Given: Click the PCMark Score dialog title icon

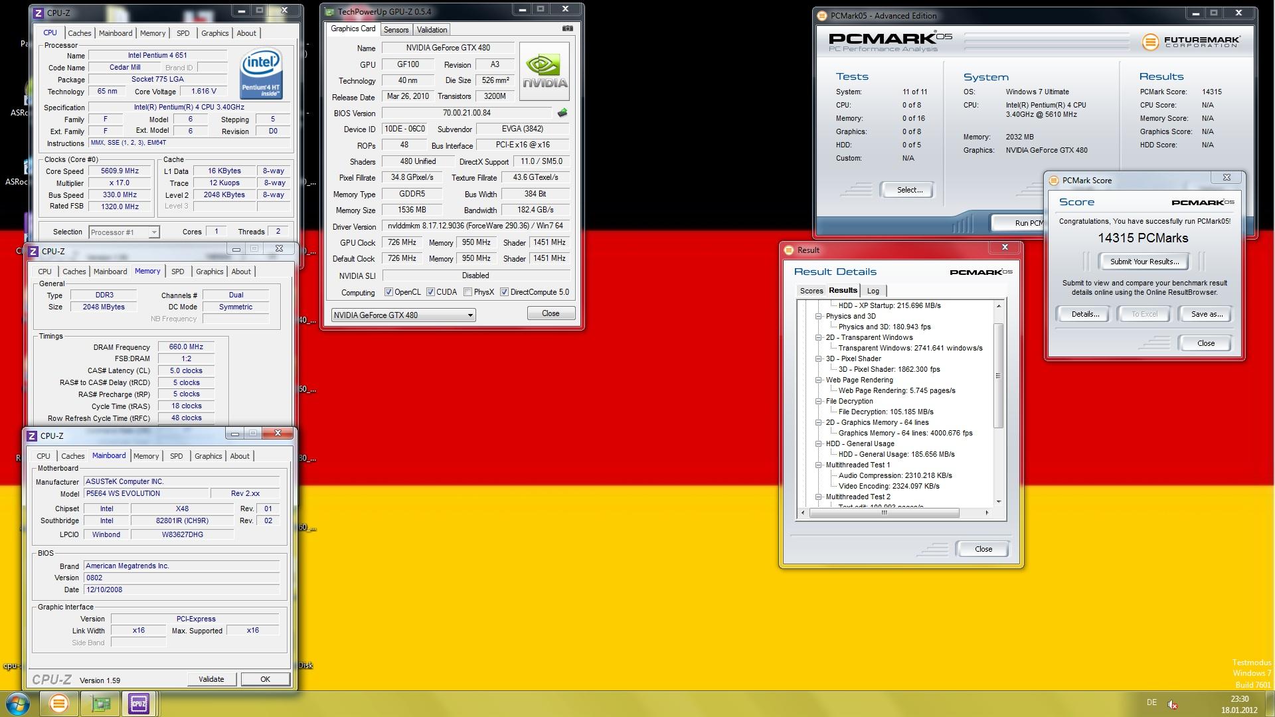Looking at the screenshot, I should click(x=1053, y=181).
